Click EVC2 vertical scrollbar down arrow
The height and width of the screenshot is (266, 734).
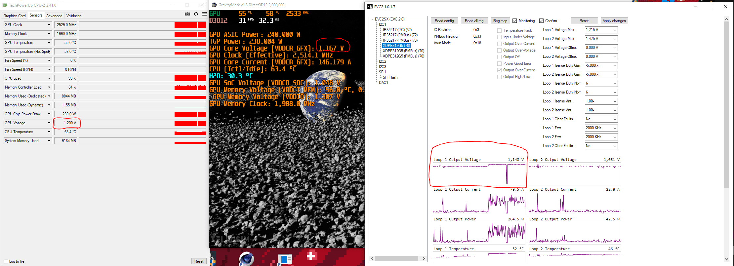tap(726, 259)
